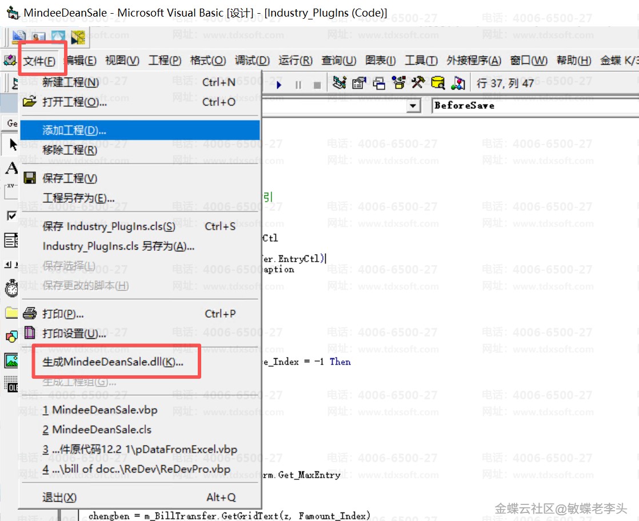Select 移除工程(R) menu entry
The image size is (639, 521).
coord(140,150)
